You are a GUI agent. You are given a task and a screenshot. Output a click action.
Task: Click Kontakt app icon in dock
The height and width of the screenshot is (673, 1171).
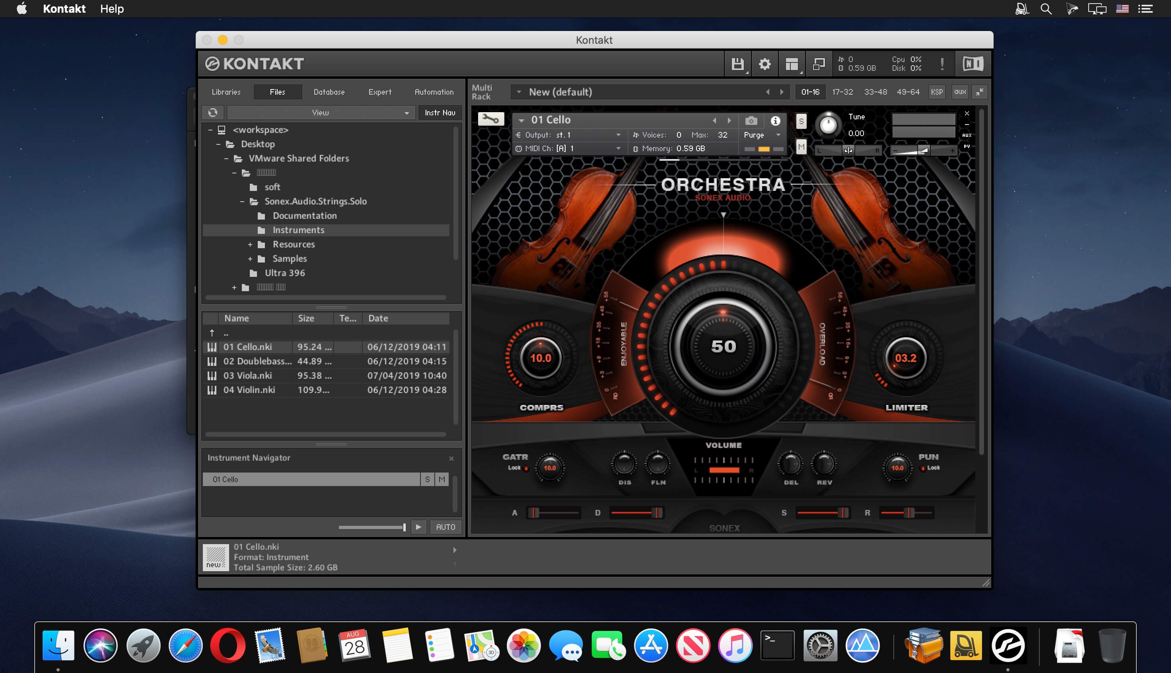click(1008, 645)
